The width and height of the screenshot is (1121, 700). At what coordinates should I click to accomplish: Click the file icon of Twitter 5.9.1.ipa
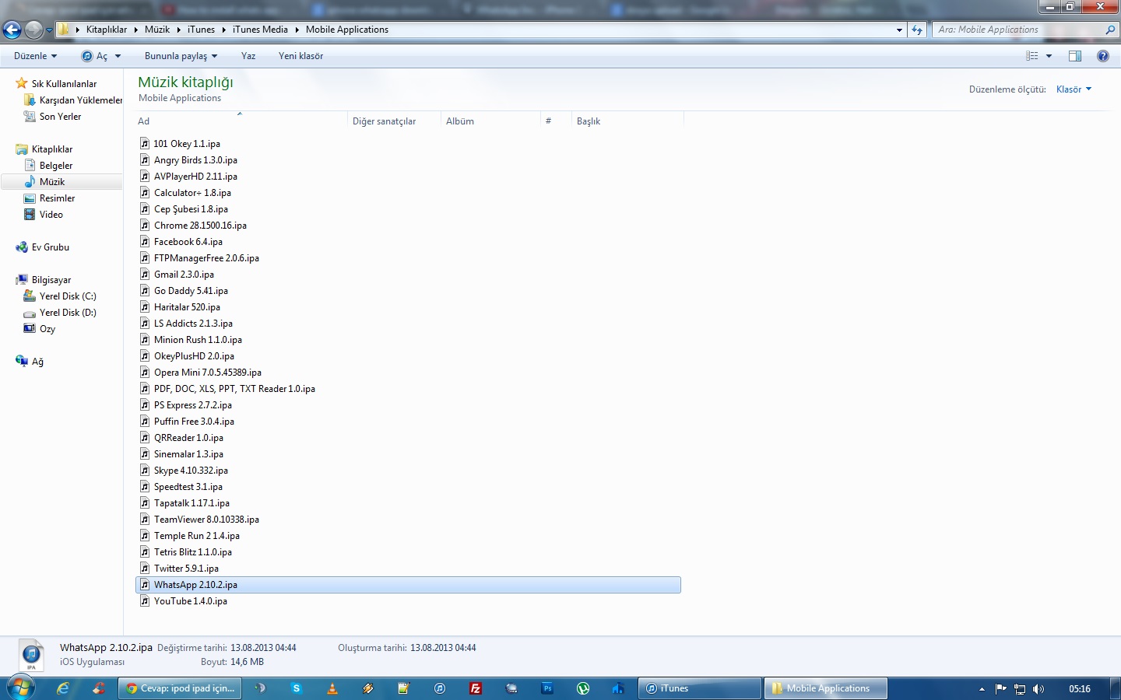pyautogui.click(x=145, y=569)
